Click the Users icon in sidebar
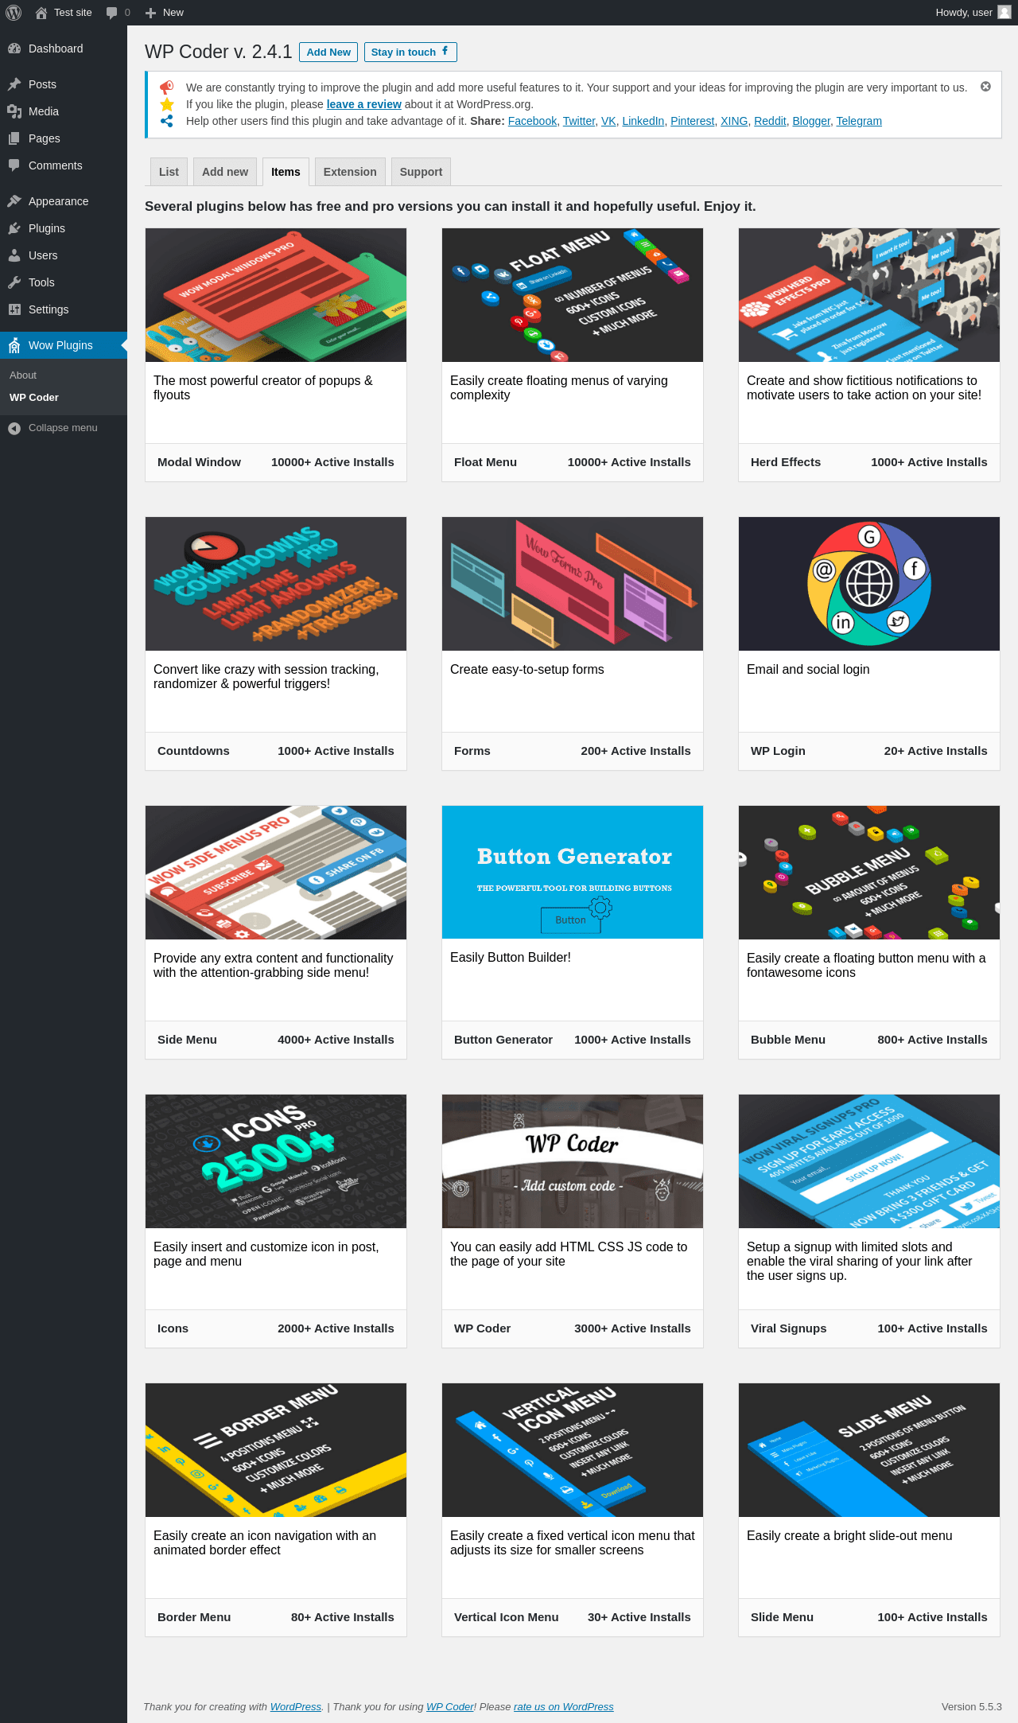Screen dimensions: 1018x1723 click(14, 255)
